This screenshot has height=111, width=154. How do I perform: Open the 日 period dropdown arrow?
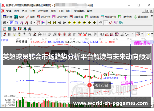coord(7,23)
